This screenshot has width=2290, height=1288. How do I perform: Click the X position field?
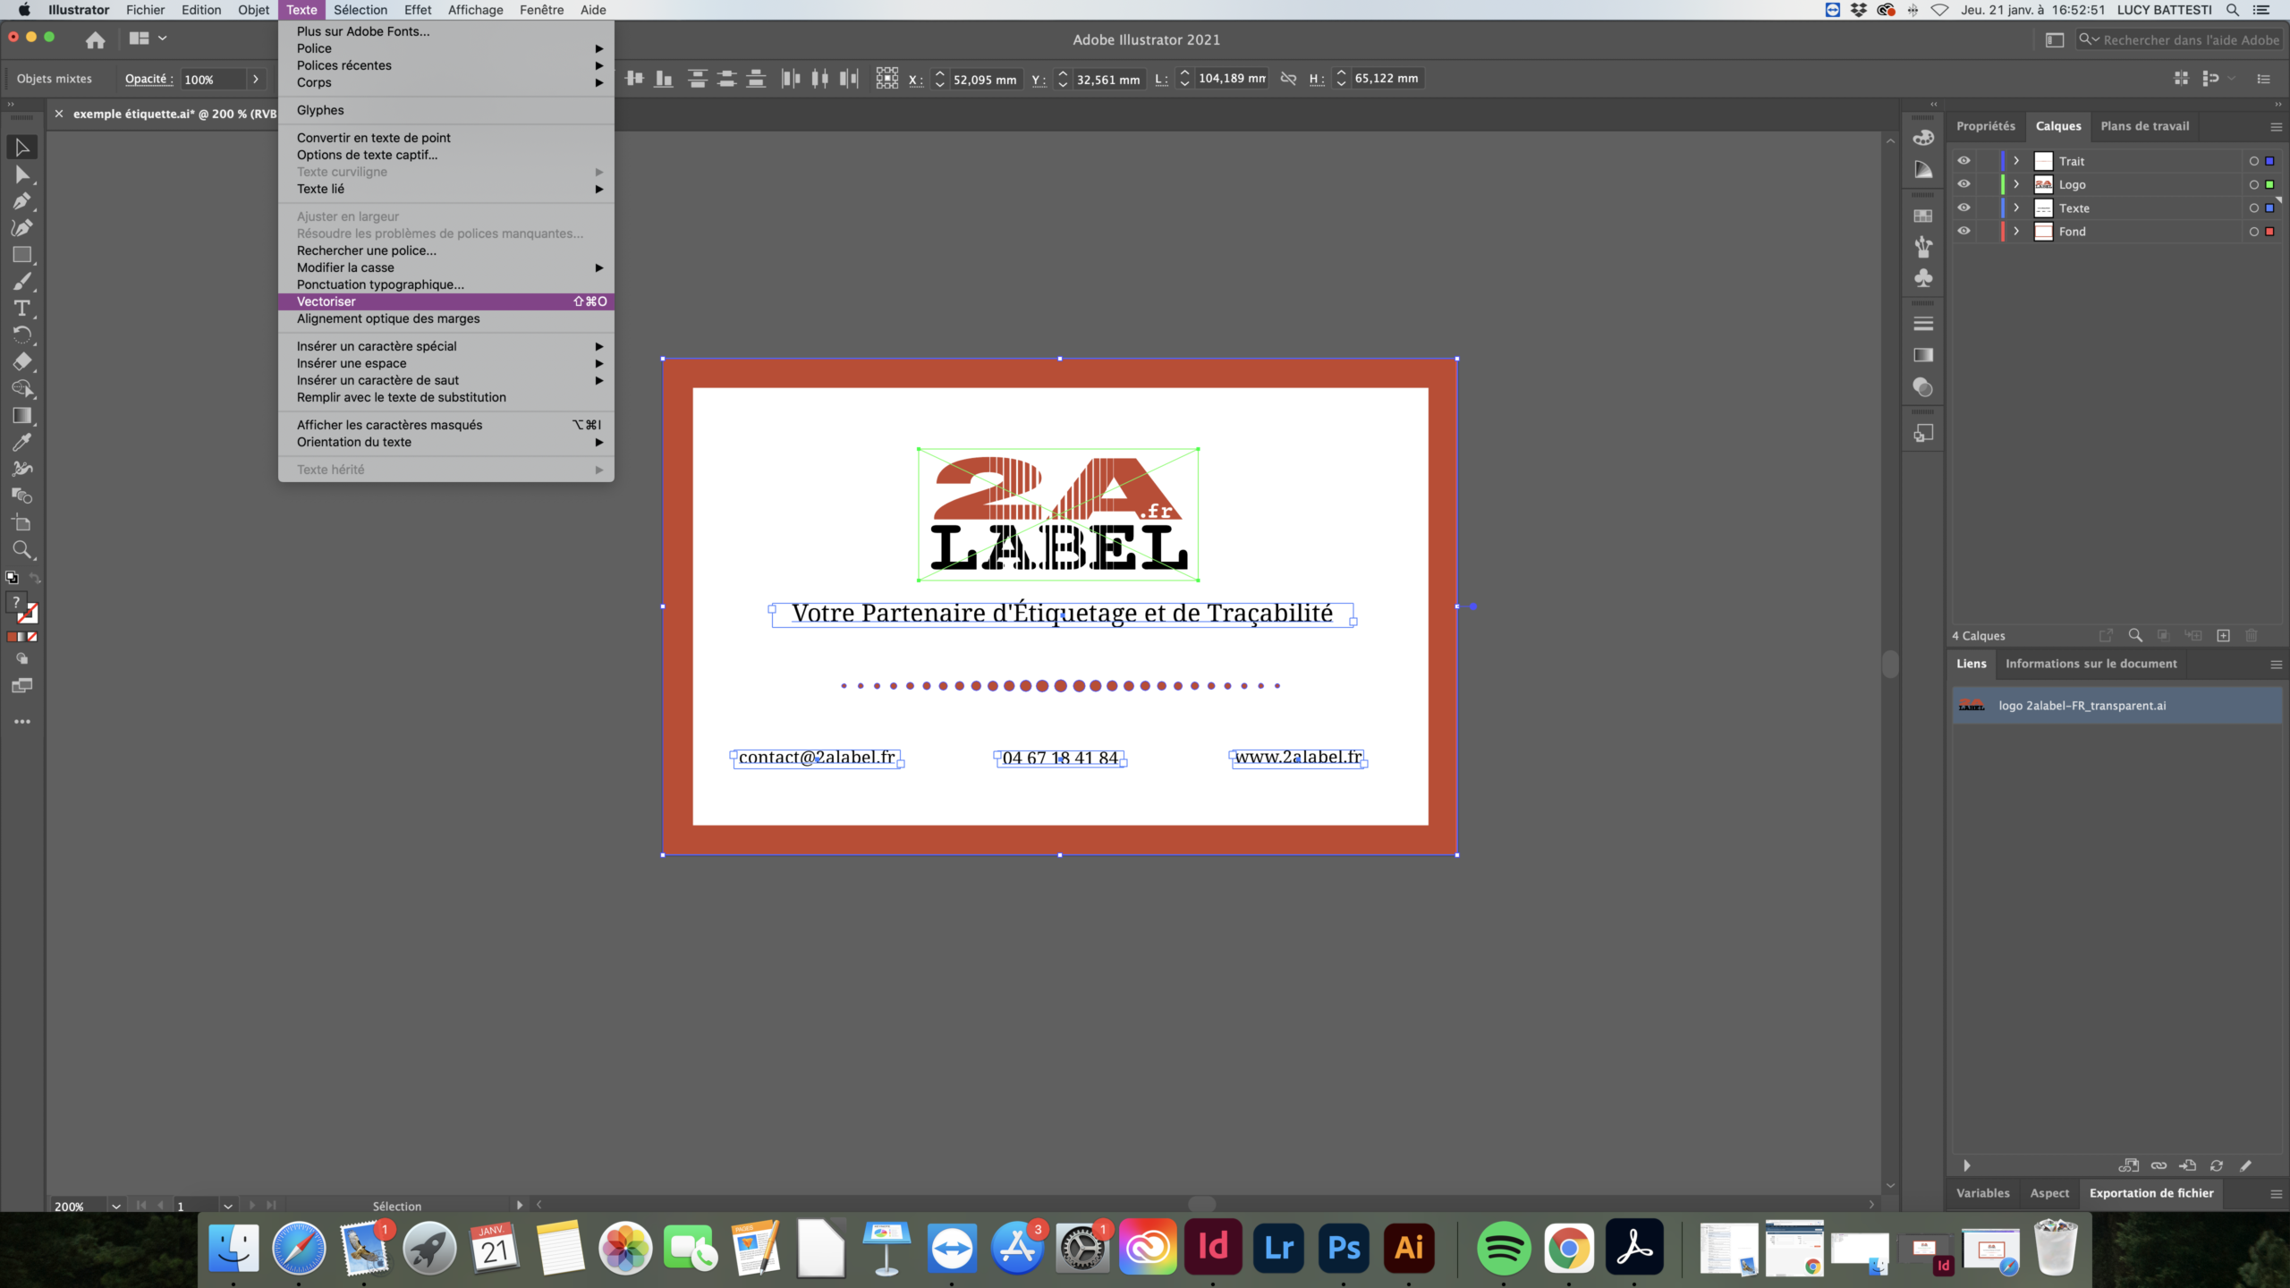(x=985, y=79)
